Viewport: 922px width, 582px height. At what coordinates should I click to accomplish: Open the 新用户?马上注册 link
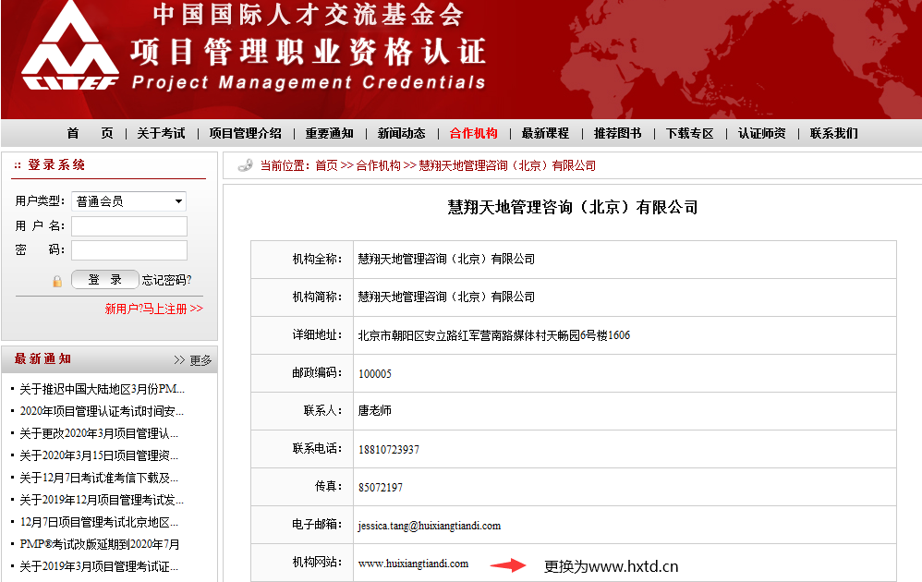pyautogui.click(x=153, y=309)
